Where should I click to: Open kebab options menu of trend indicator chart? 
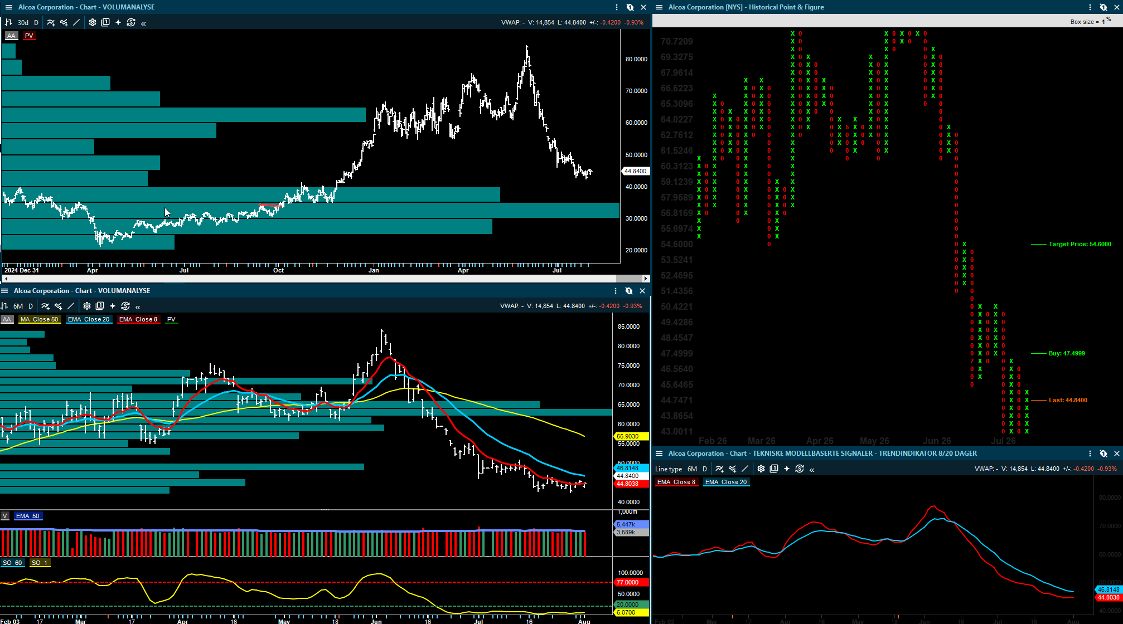click(x=1090, y=454)
